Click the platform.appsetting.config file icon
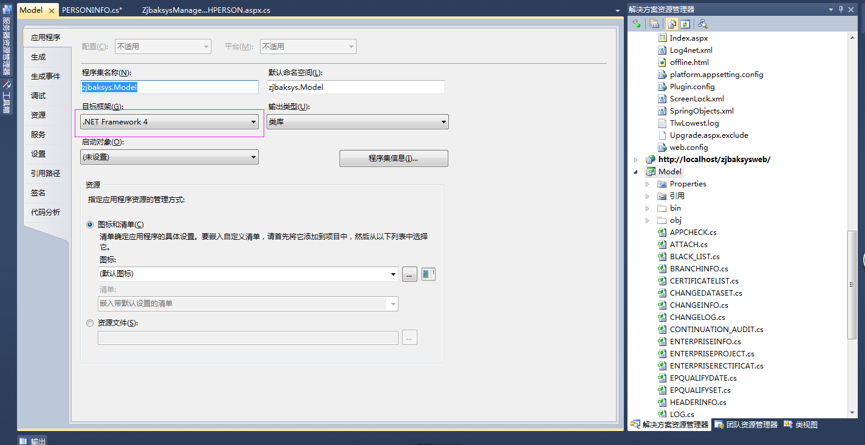This screenshot has height=445, width=865. tap(663, 74)
